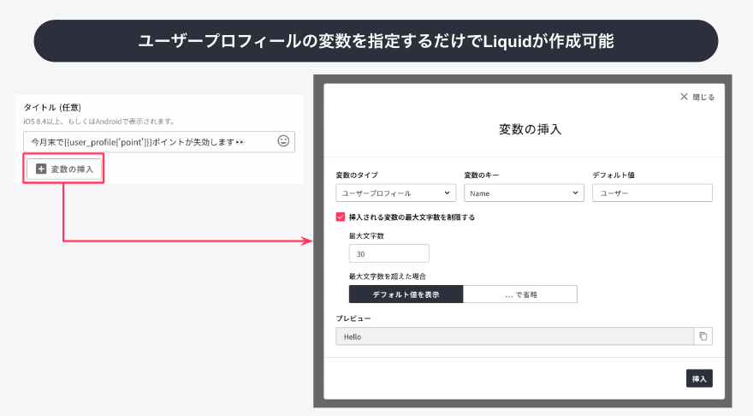Click the X icon to close the dialog
This screenshot has height=416, width=753.
pos(684,97)
